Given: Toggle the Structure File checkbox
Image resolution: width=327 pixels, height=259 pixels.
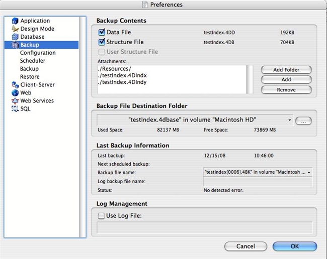Looking at the screenshot, I should pyautogui.click(x=102, y=42).
